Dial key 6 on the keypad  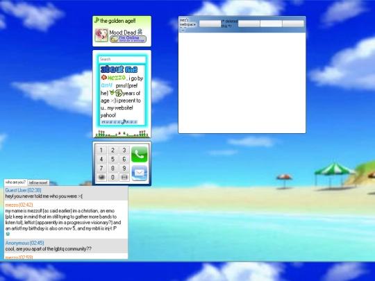(124, 159)
